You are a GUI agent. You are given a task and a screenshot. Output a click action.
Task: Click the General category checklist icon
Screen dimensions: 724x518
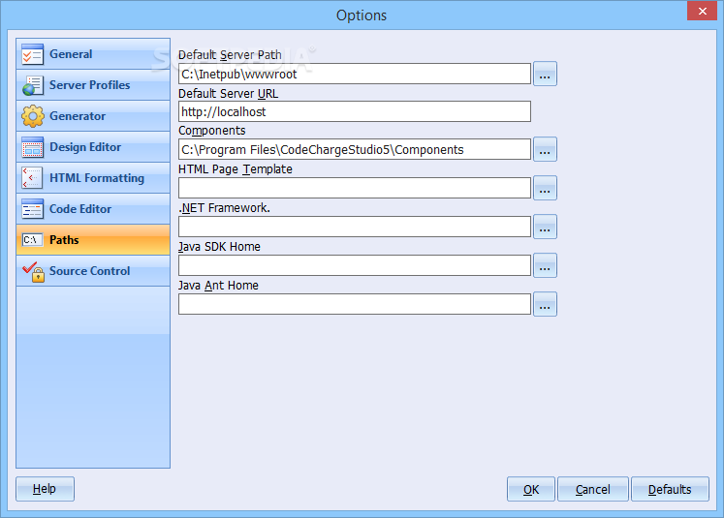33,54
